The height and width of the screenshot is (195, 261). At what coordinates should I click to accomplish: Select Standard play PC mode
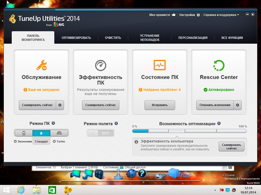click(41, 133)
